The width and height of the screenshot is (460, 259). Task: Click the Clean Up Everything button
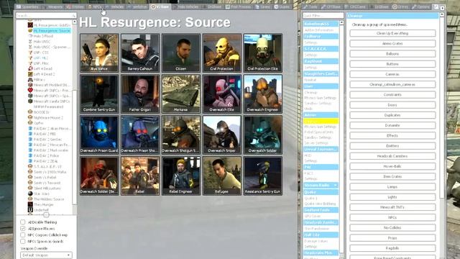click(392, 33)
